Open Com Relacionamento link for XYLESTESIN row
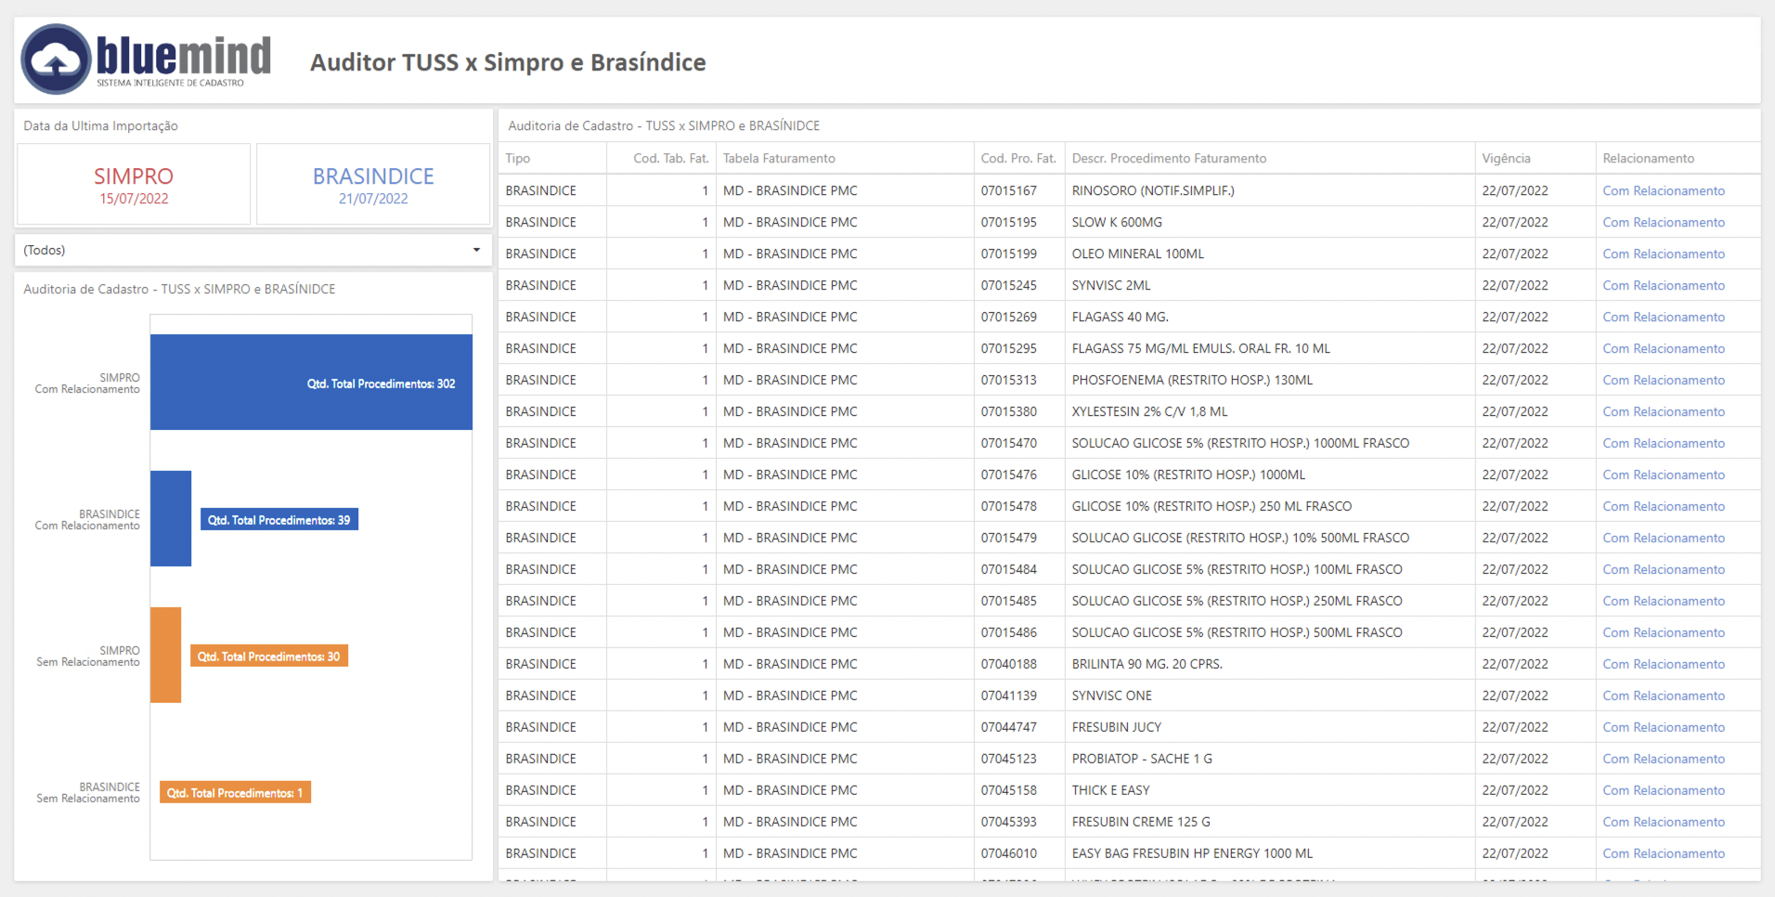This screenshot has width=1775, height=897. coord(1664,411)
